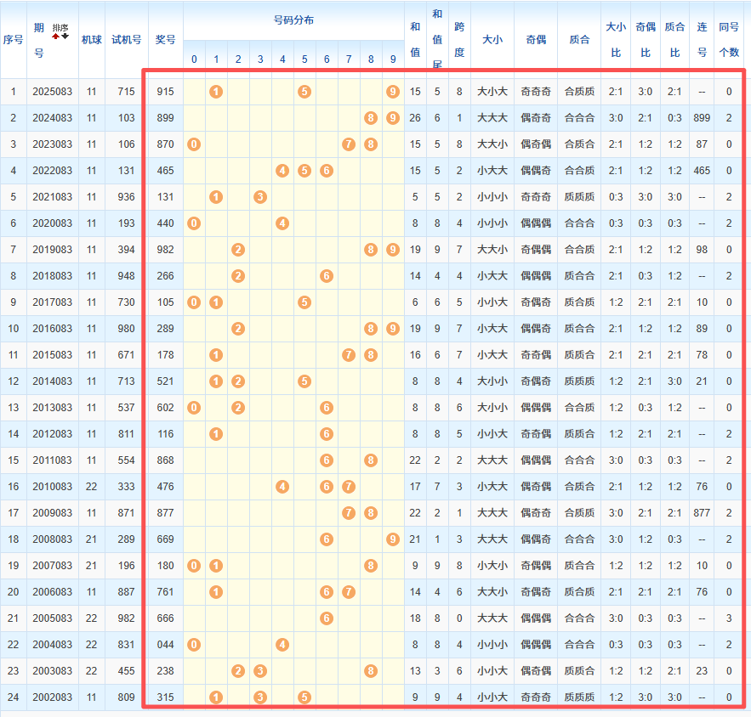Select the 试机号 column header
Image resolution: width=751 pixels, height=717 pixels.
click(x=126, y=39)
